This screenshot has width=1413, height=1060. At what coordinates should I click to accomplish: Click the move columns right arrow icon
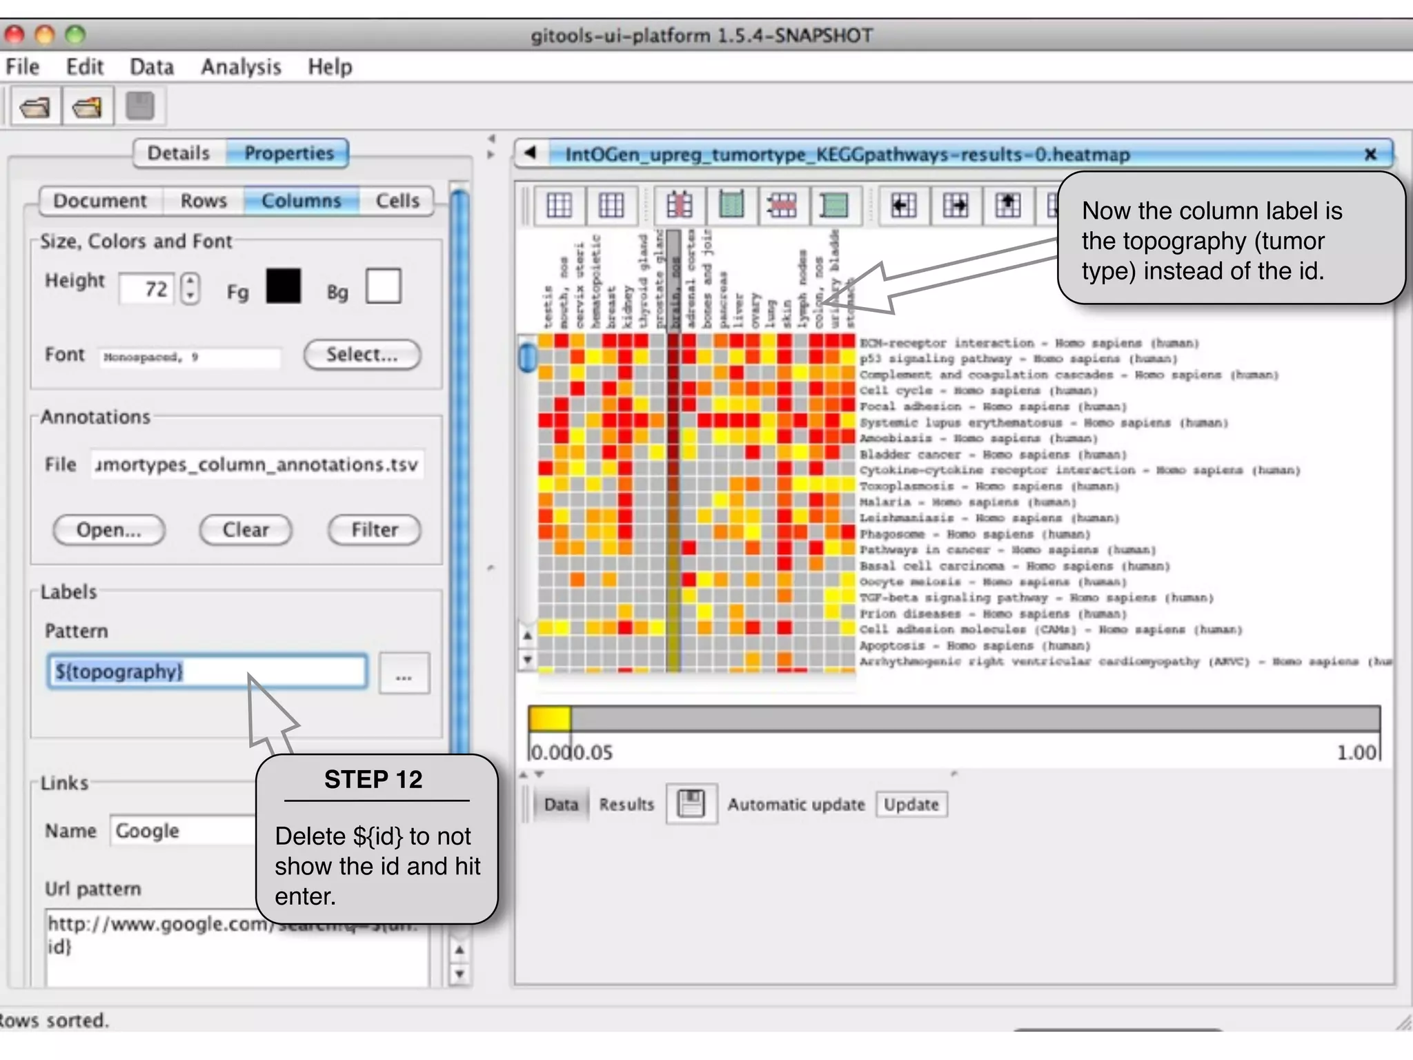(956, 205)
